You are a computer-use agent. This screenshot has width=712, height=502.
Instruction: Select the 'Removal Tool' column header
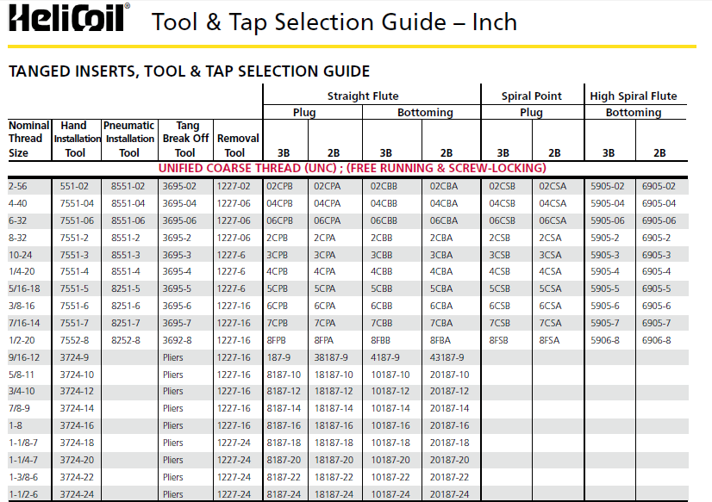(x=238, y=146)
